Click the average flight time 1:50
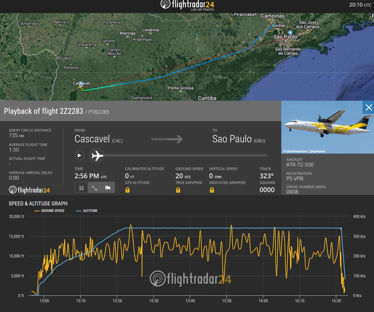374x312 pixels. tap(14, 150)
